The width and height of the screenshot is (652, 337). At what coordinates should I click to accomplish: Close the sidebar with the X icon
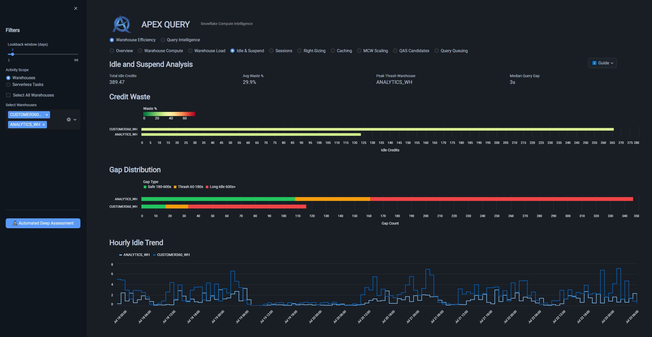[76, 8]
